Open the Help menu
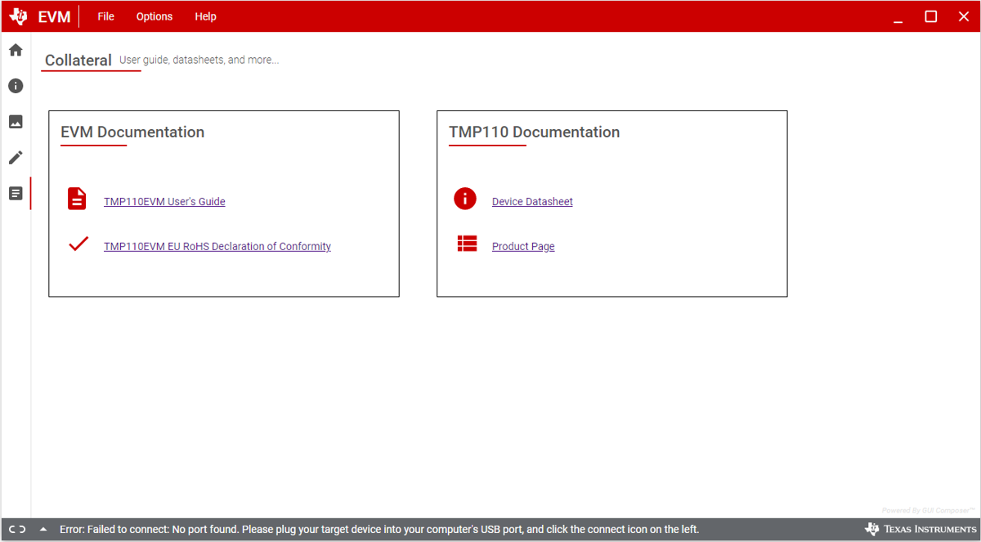Image resolution: width=981 pixels, height=542 pixels. (x=205, y=16)
